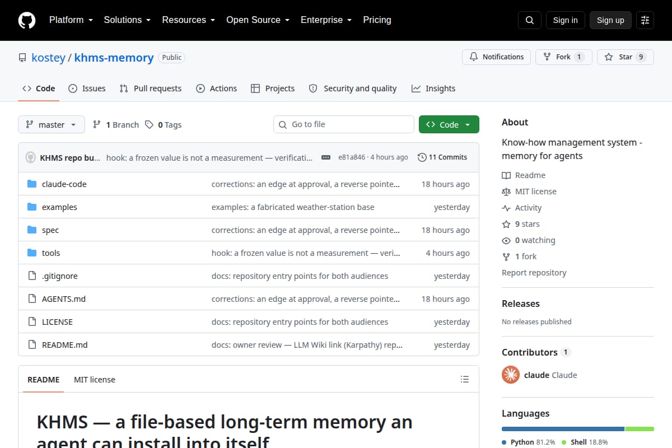View the 11 Commits history
The image size is (672, 448).
pos(442,157)
